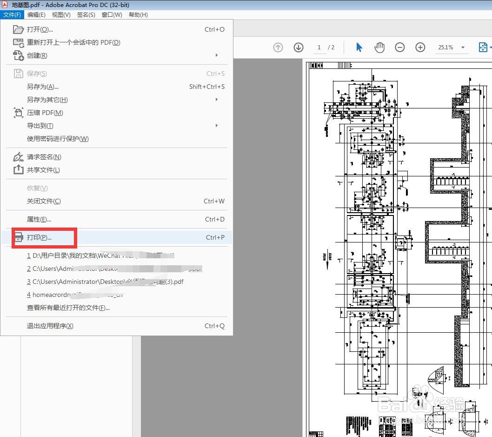Click the printer icon beside 打印

[x=19, y=237]
